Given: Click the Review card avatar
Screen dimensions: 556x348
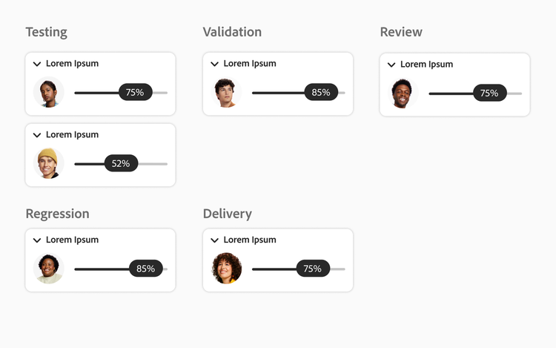Looking at the screenshot, I should point(404,93).
